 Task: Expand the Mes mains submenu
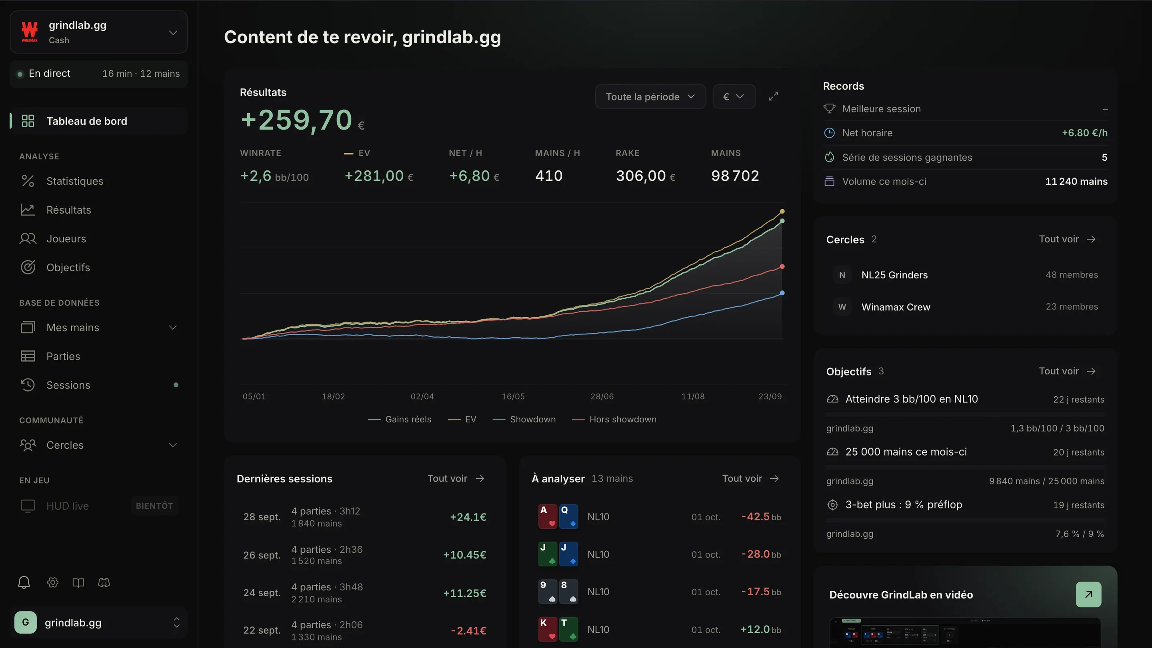[x=173, y=327]
